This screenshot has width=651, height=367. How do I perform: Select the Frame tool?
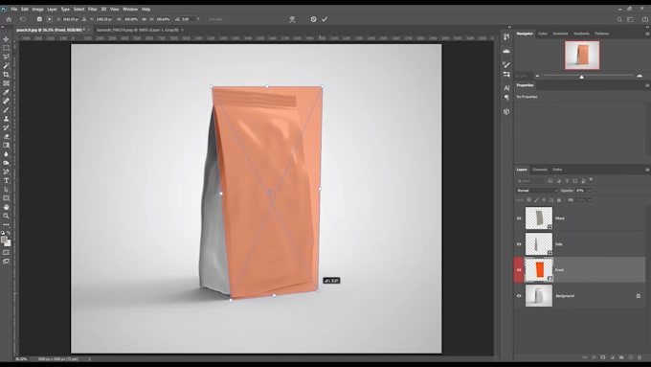click(6, 83)
